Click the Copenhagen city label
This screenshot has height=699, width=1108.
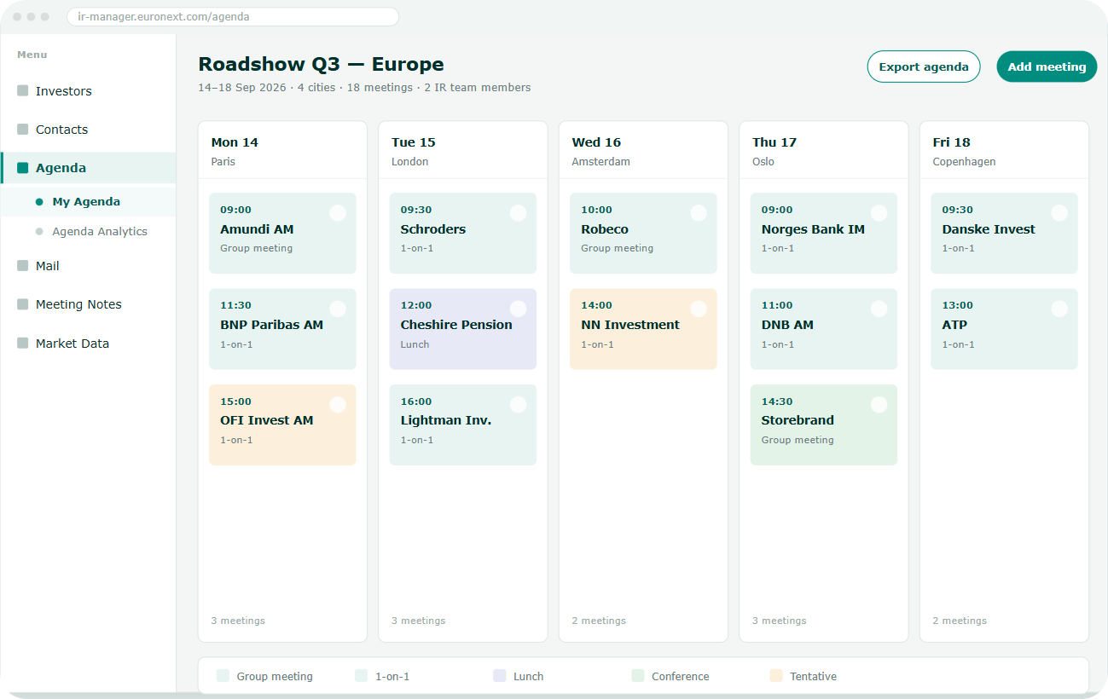click(964, 162)
